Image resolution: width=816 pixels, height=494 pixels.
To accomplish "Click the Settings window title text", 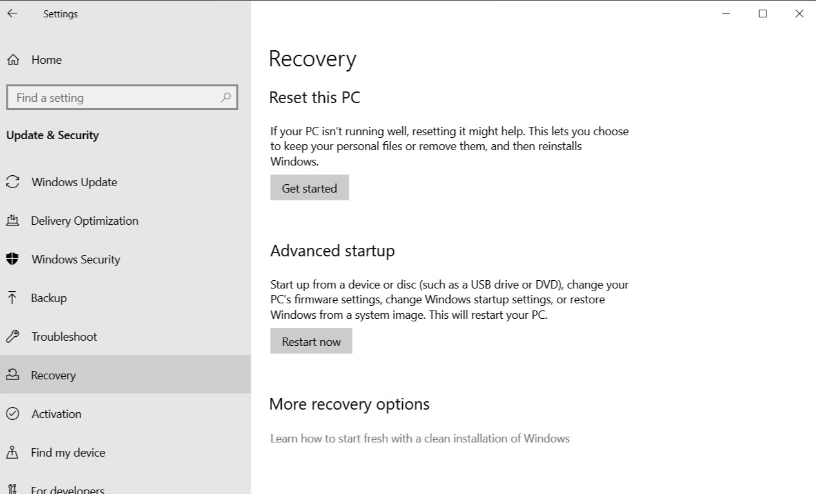I will pos(61,14).
